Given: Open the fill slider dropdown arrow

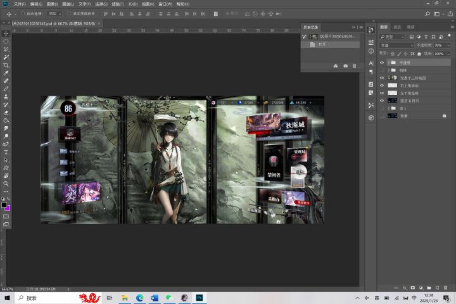Looking at the screenshot, I should (448, 54).
